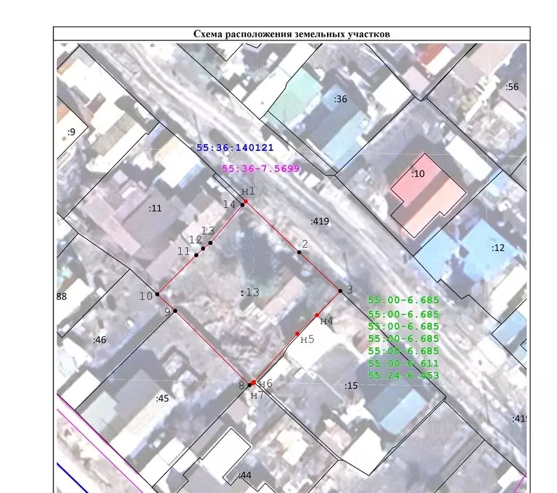The height and width of the screenshot is (493, 557).
Task: Select black boundary point 14
Action: point(242,205)
